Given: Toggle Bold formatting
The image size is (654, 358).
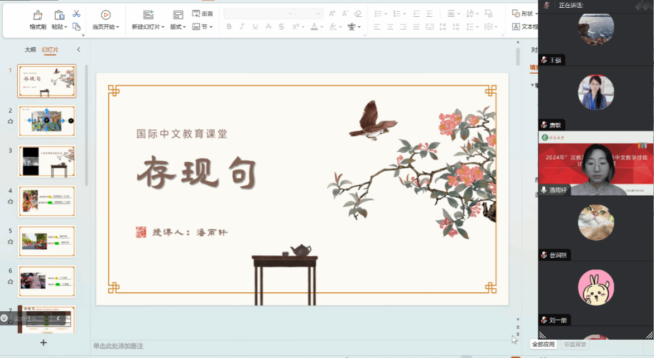Looking at the screenshot, I should point(228,26).
